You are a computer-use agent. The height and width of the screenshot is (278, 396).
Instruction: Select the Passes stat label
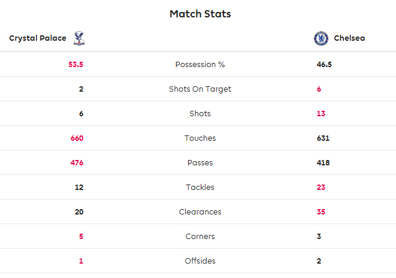tap(200, 163)
